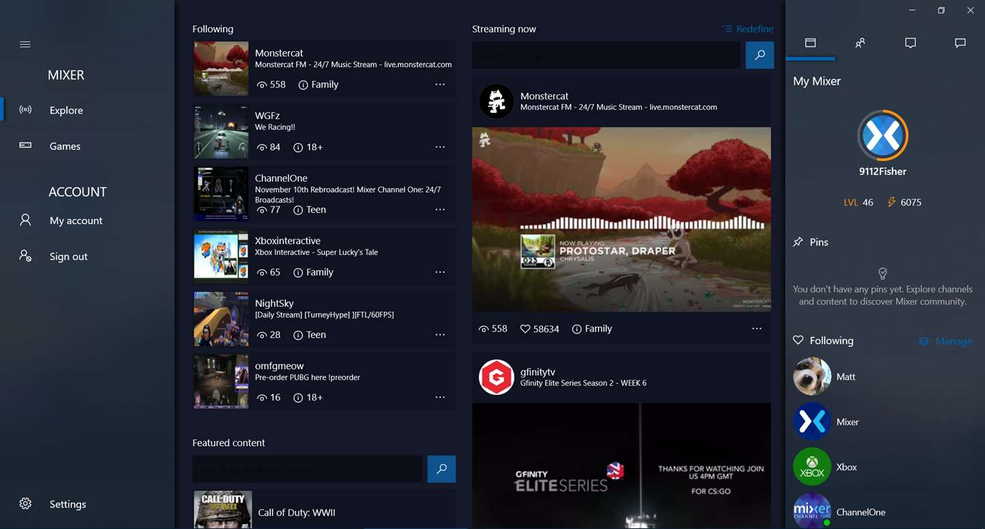The image size is (985, 529).
Task: Switch to the rightmost message bubble tab
Action: pyautogui.click(x=960, y=43)
